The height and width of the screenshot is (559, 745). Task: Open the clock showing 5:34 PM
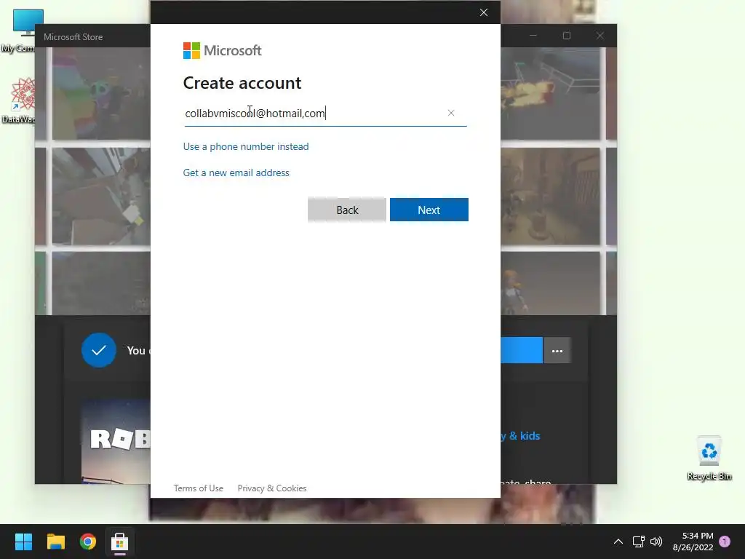[x=693, y=542]
